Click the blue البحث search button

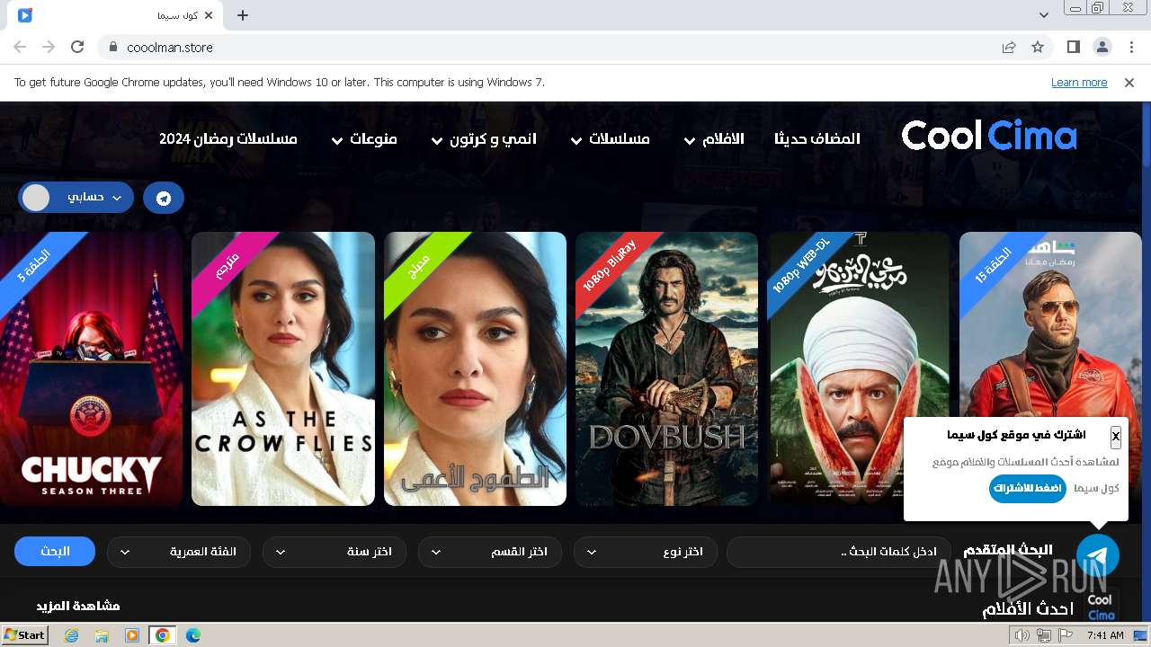(x=55, y=552)
